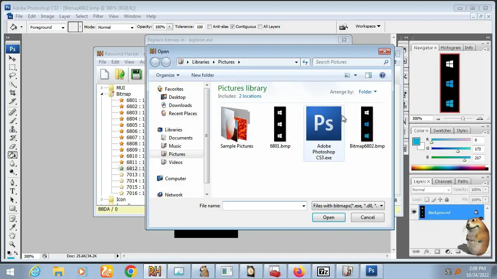
Task: Expand the MUI tree node
Action: tap(102, 88)
